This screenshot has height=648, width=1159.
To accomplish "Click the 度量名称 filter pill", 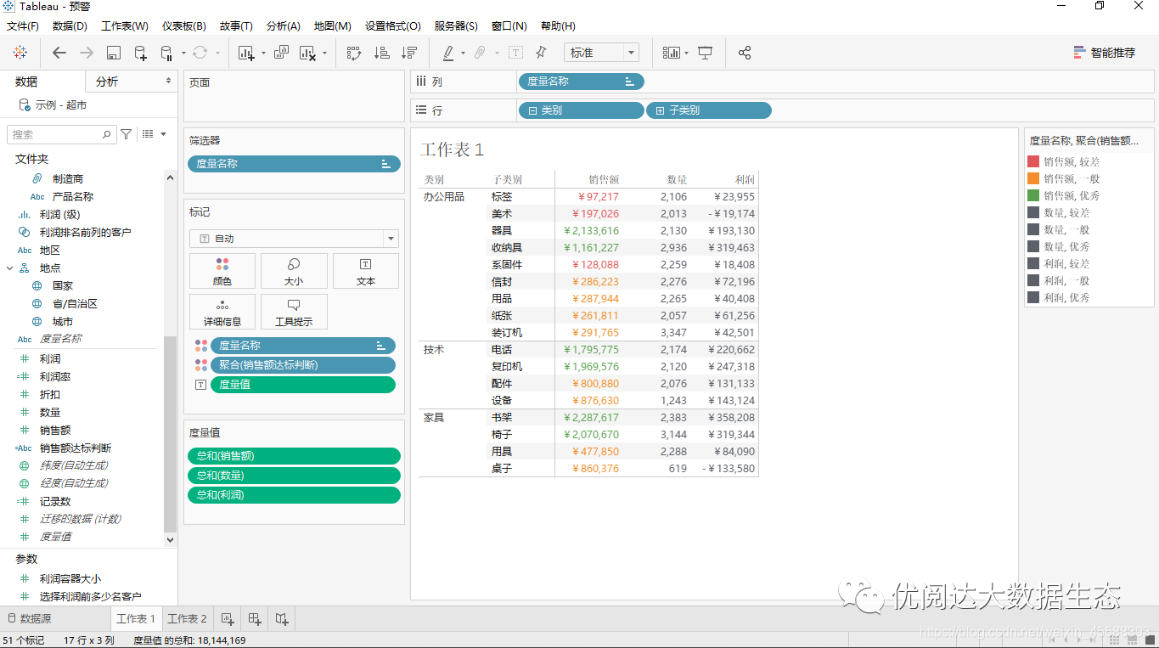I will click(x=294, y=164).
